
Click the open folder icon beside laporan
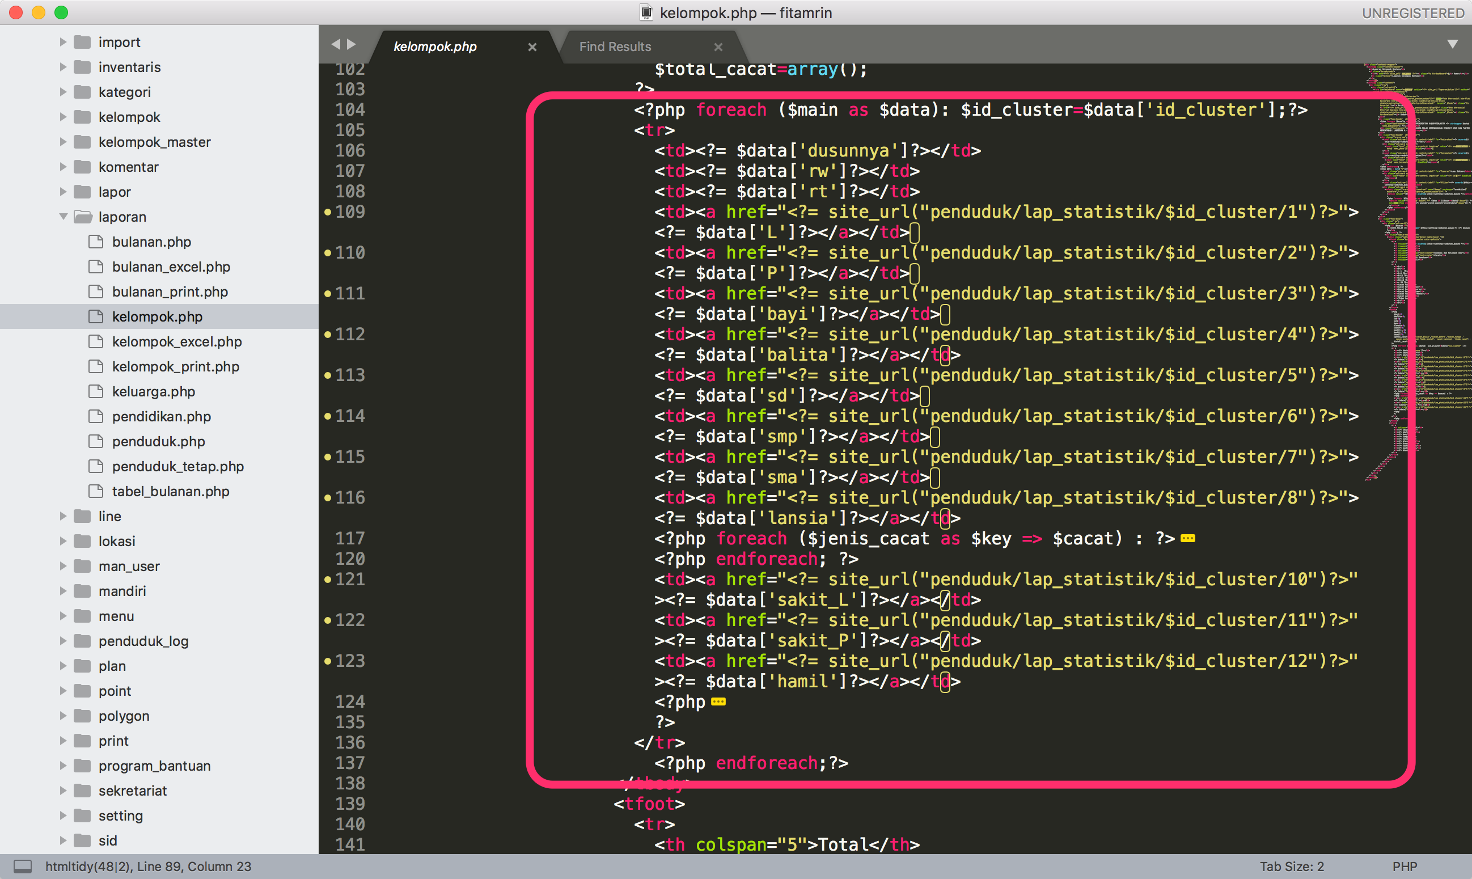pyautogui.click(x=83, y=216)
